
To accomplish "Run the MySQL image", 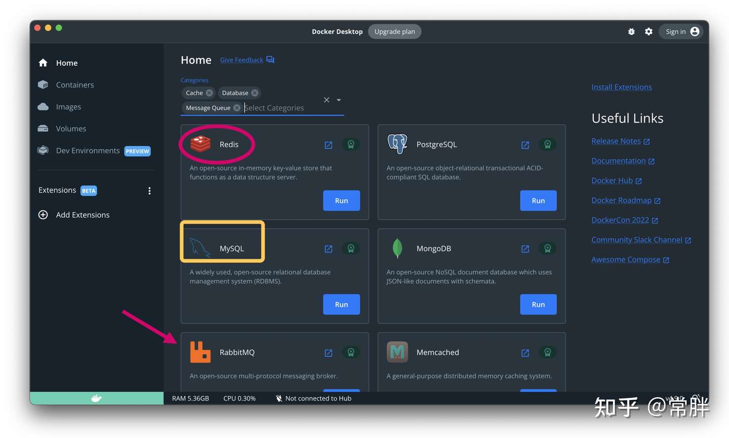I will coord(342,304).
